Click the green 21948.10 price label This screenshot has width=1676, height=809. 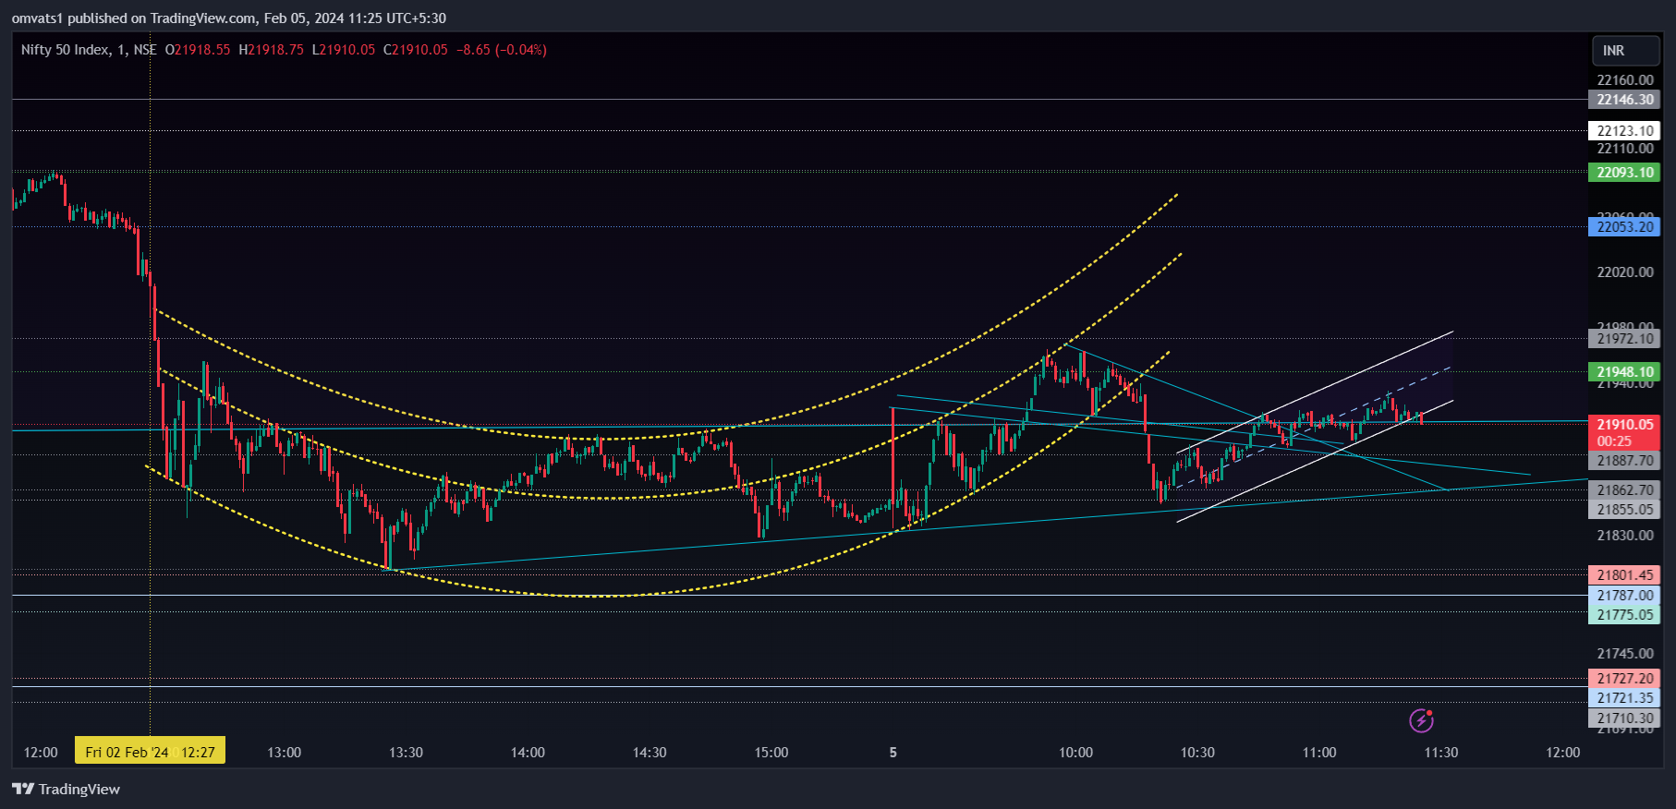[x=1624, y=372]
